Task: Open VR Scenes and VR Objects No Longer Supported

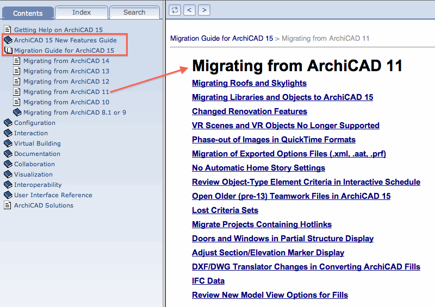Action: 285,126
